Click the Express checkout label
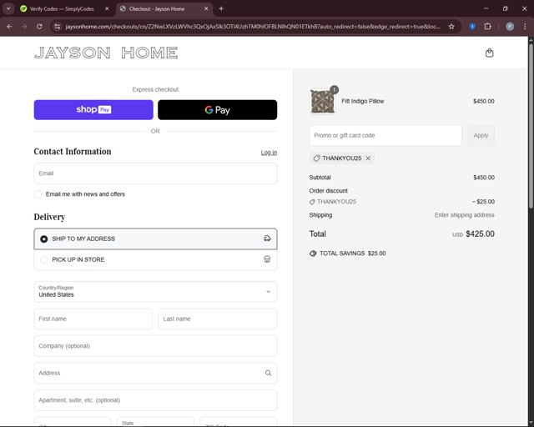This screenshot has height=427, width=534. tap(155, 89)
